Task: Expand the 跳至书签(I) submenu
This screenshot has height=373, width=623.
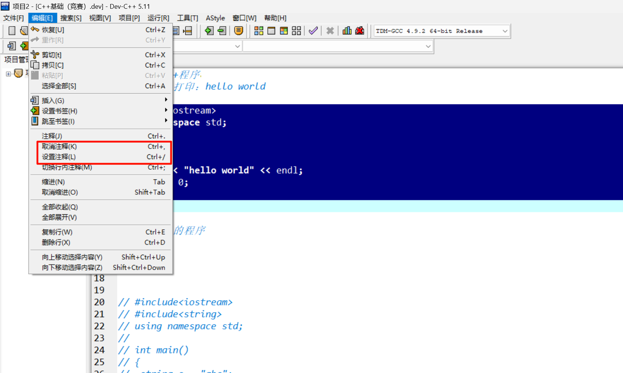Action: 100,121
